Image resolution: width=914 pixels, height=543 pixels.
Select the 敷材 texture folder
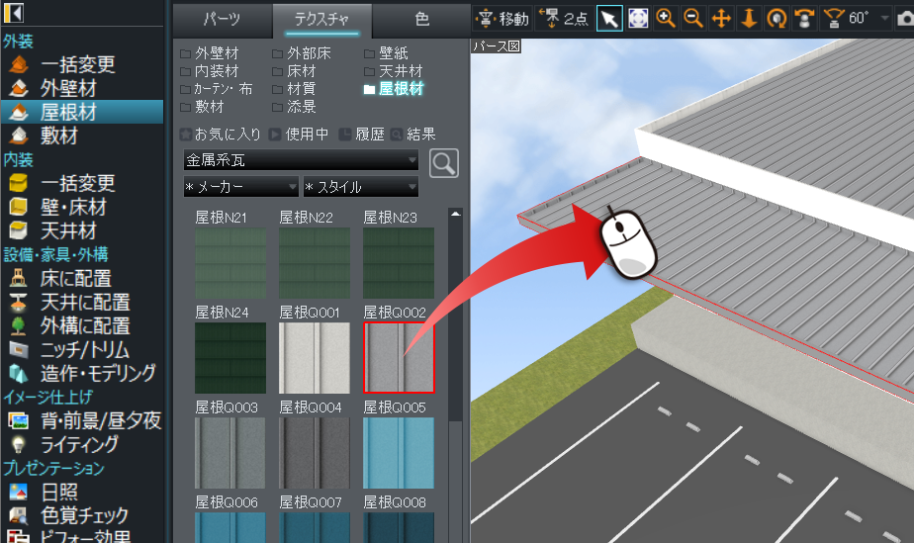click(202, 107)
